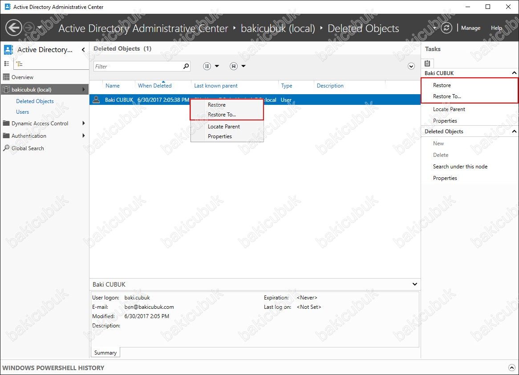
Task: Click the back navigation arrow
Action: (x=14, y=28)
